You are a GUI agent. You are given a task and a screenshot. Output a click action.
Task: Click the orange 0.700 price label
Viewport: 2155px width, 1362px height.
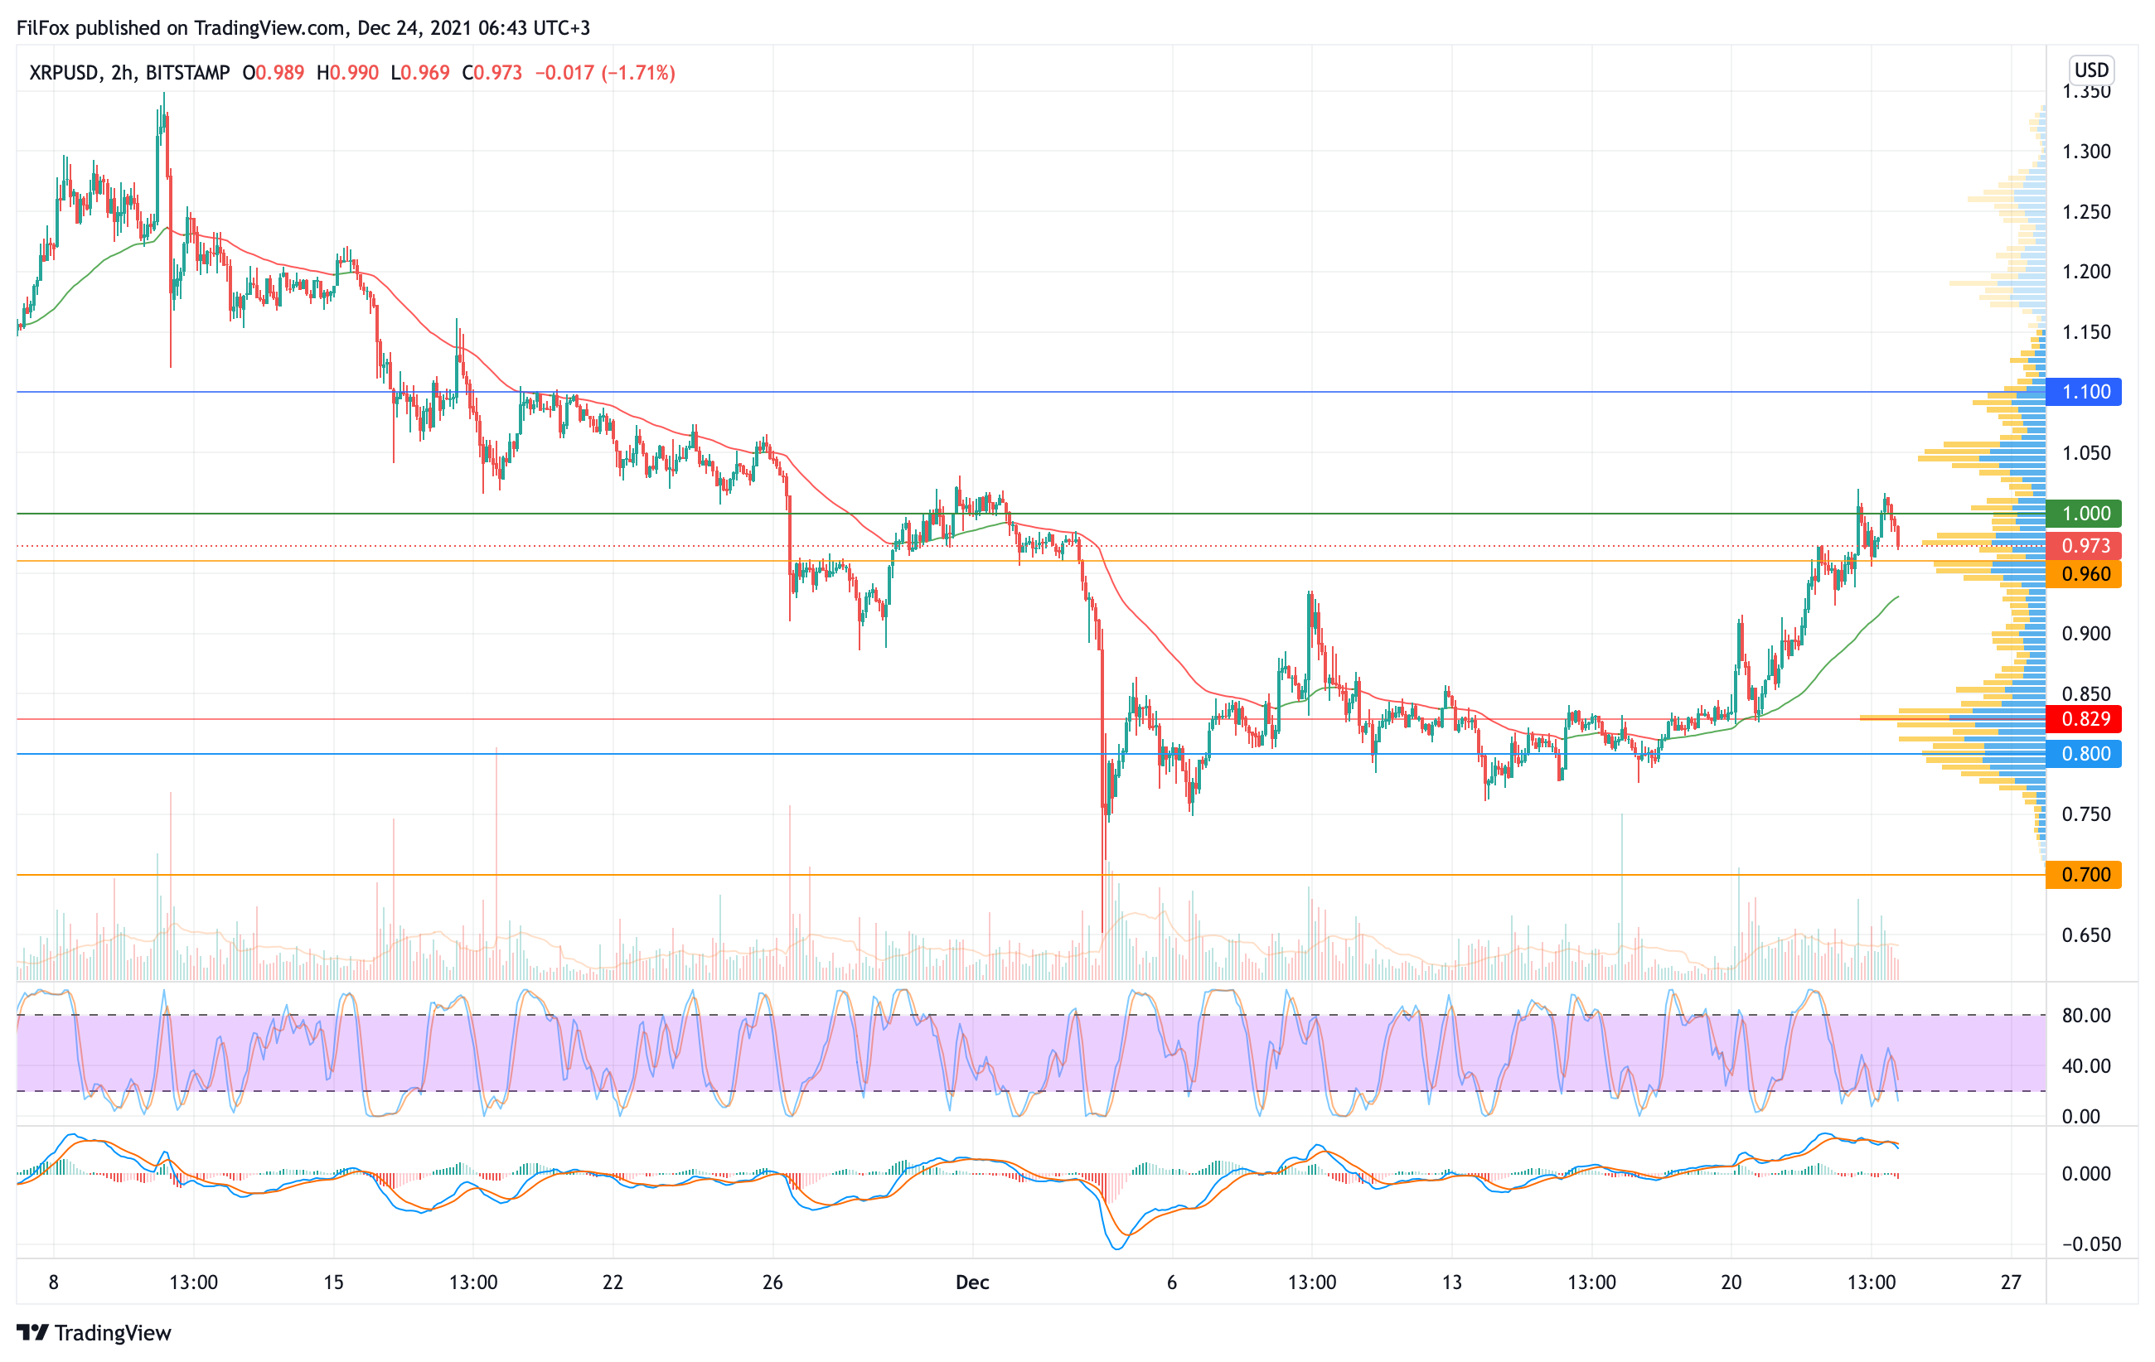(x=2085, y=875)
